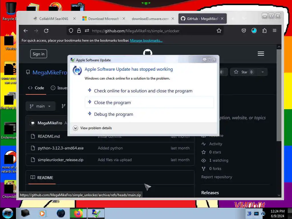Select the GitHub - MegaMikeFro tab
Image resolution: width=292 pixels, height=219 pixels.
202,19
